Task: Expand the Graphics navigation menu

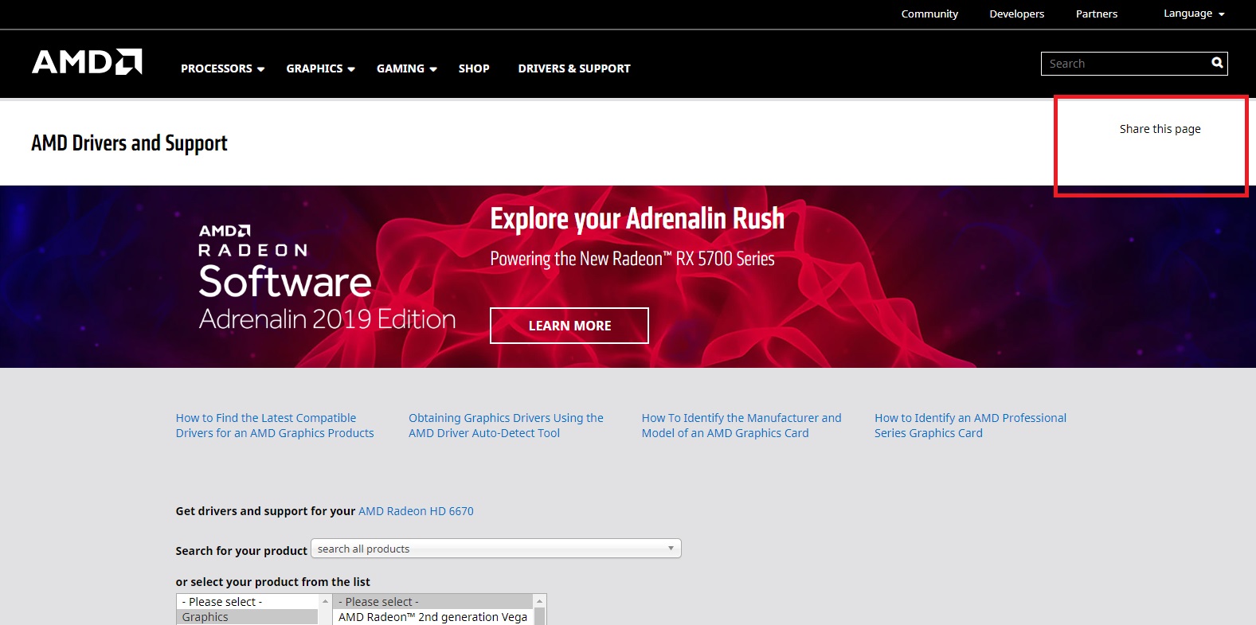Action: click(320, 68)
